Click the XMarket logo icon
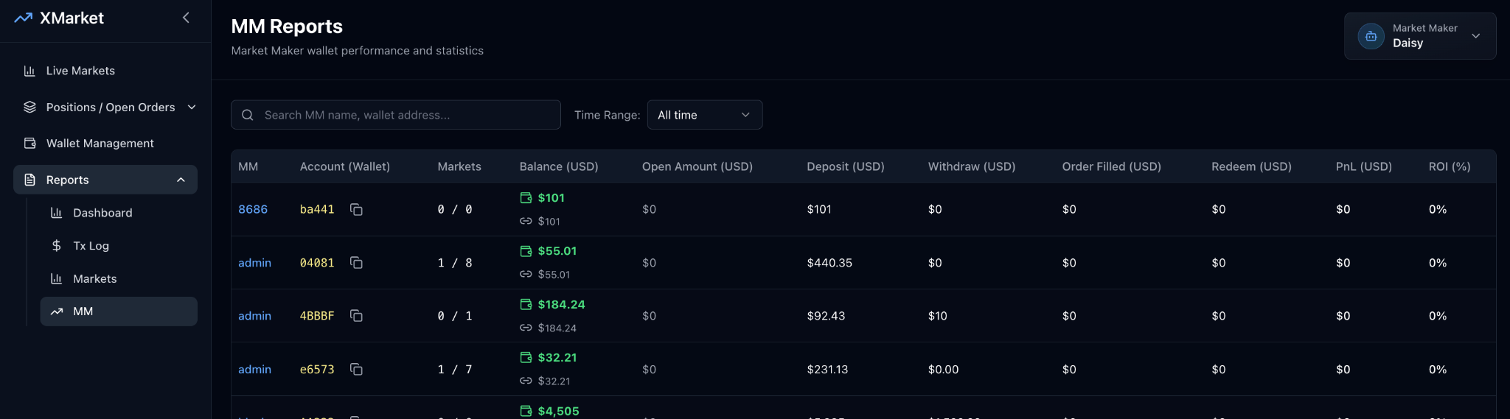 click(23, 18)
